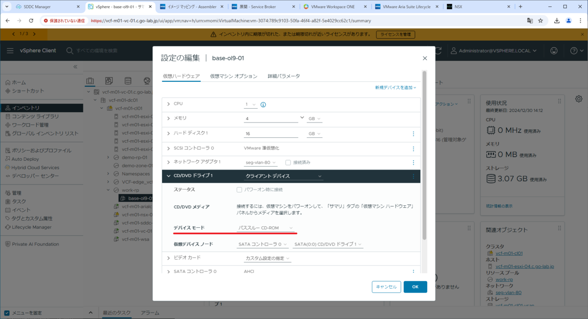Click the manage licenses banner button
This screenshot has height=319, width=588.
[395, 35]
